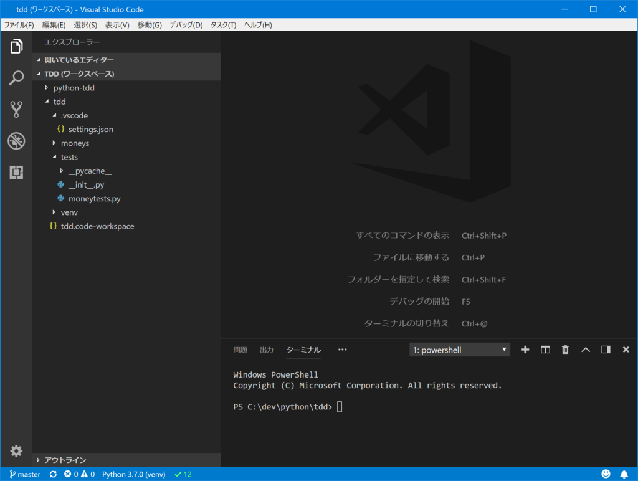Screen dimensions: 638x481
Task: Expand the moneys folder
Action: pos(126,143)
